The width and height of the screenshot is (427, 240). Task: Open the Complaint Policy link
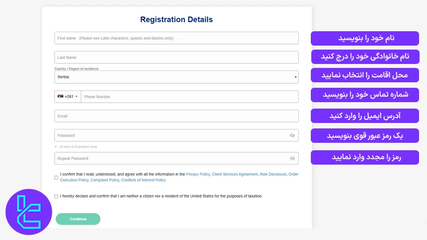click(105, 180)
